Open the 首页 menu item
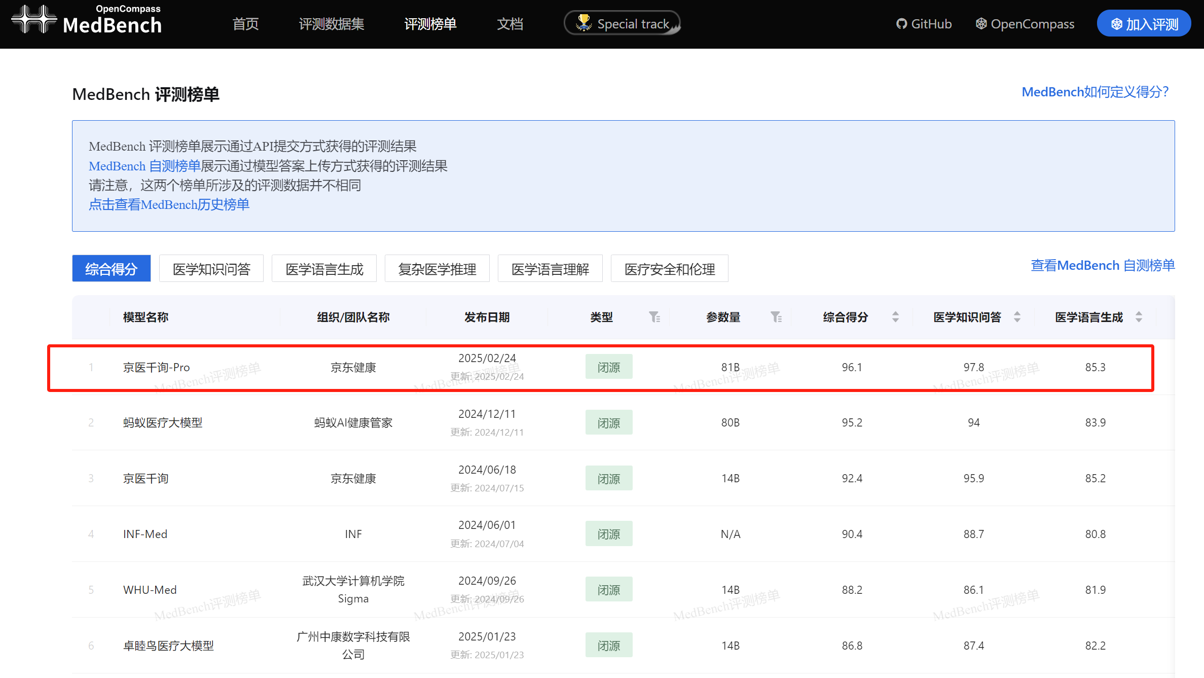The height and width of the screenshot is (678, 1204). [245, 23]
